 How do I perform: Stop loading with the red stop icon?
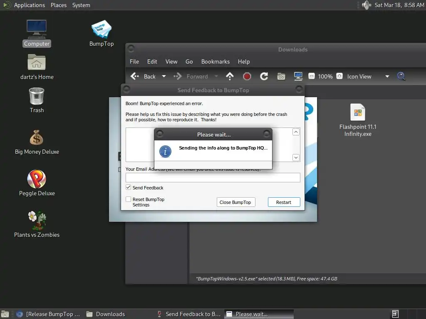click(247, 76)
